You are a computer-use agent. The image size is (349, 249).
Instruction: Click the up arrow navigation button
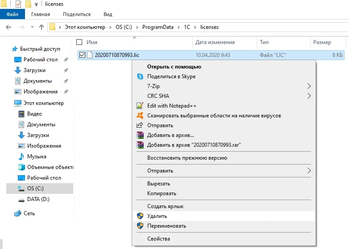click(x=42, y=27)
